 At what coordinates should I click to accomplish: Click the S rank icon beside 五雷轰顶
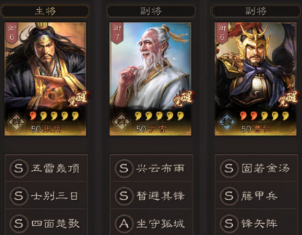19,168
